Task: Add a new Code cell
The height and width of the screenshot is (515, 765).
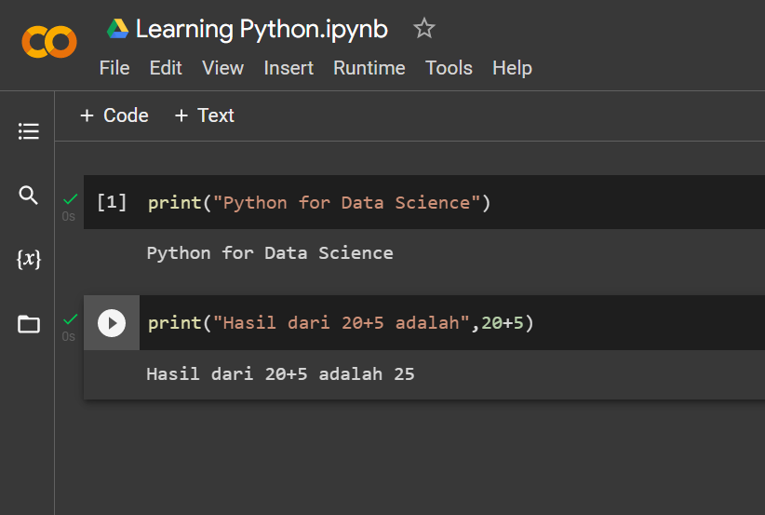Action: (x=114, y=115)
